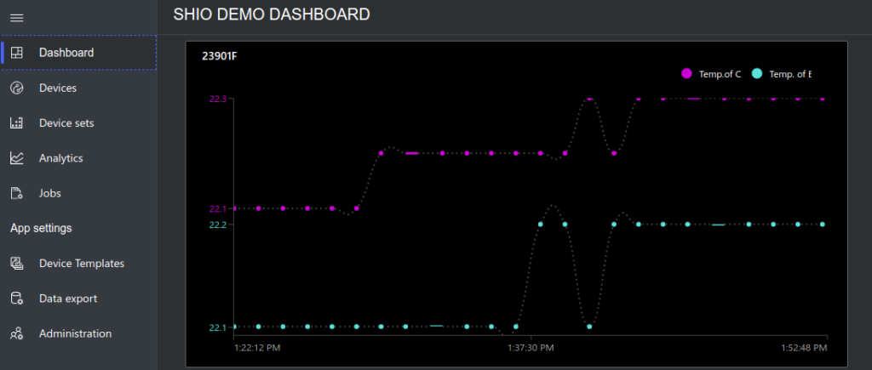This screenshot has height=370, width=872.
Task: Click the cyan 22.1 axis value
Action: point(217,327)
